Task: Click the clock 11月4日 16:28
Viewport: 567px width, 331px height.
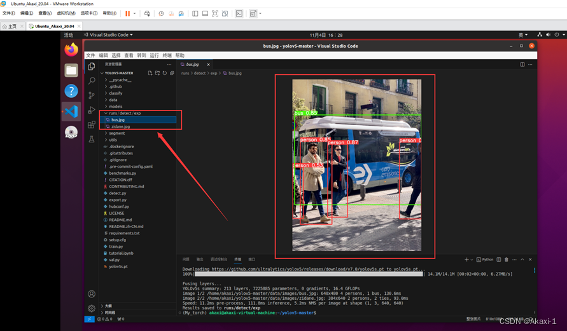Action: [x=326, y=35]
